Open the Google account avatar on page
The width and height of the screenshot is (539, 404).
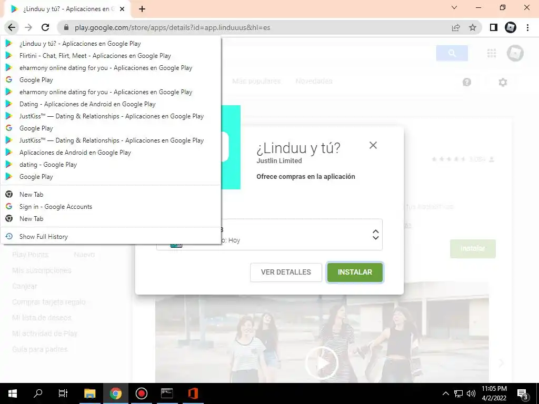pyautogui.click(x=515, y=53)
